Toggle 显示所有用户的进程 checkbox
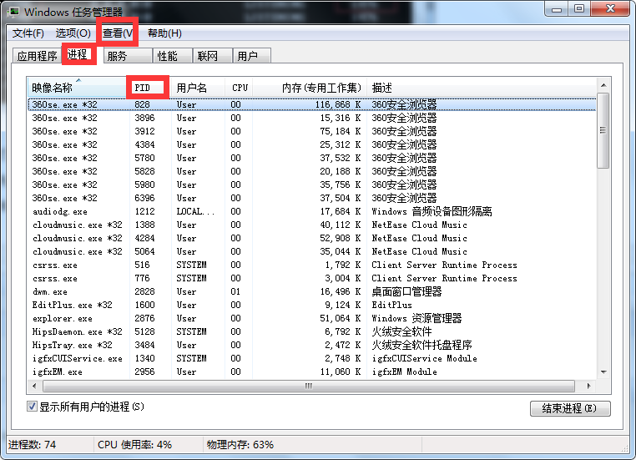 [x=32, y=406]
